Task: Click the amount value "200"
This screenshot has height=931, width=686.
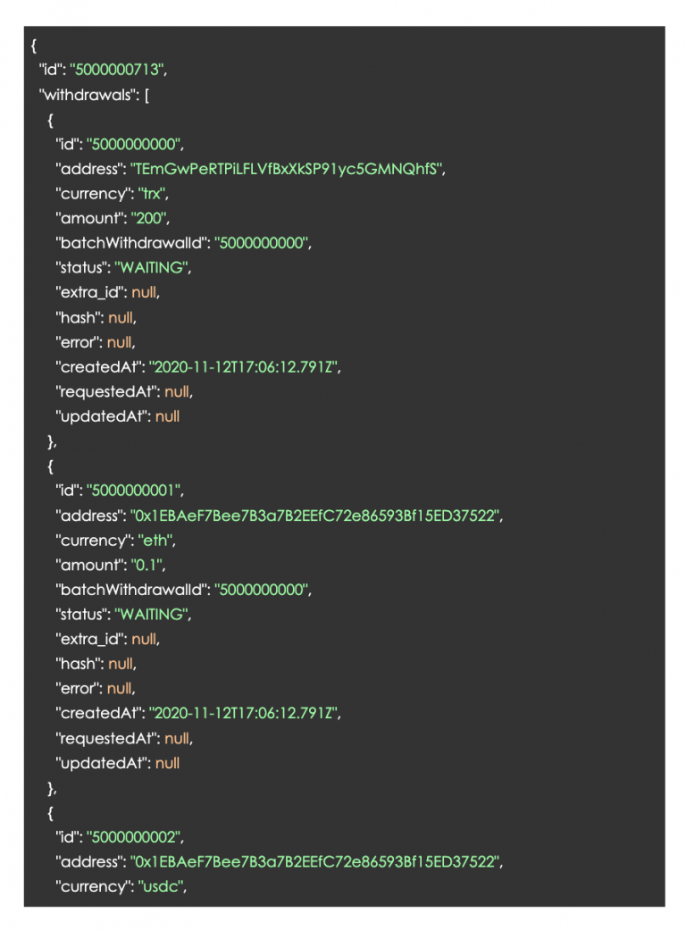Action: coord(149,219)
